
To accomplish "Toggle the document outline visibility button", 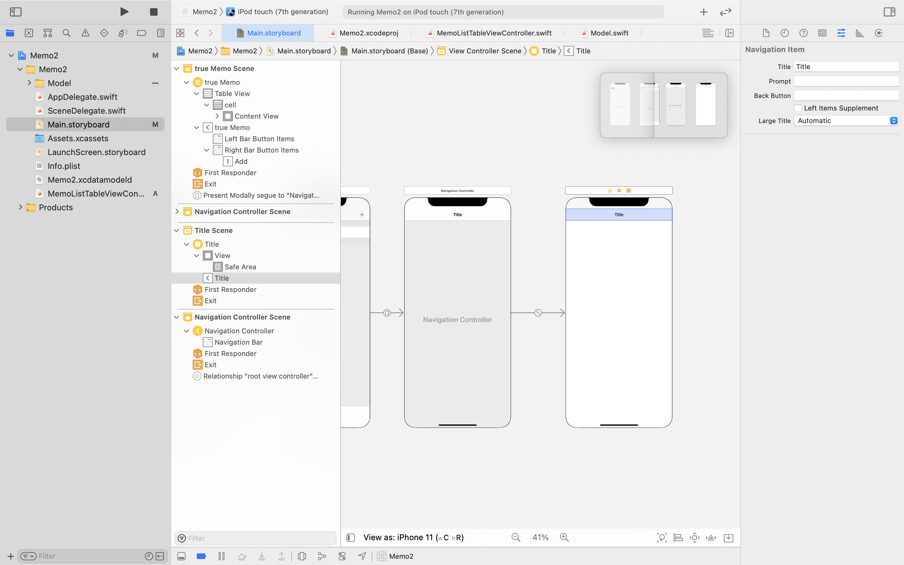I will coord(350,537).
